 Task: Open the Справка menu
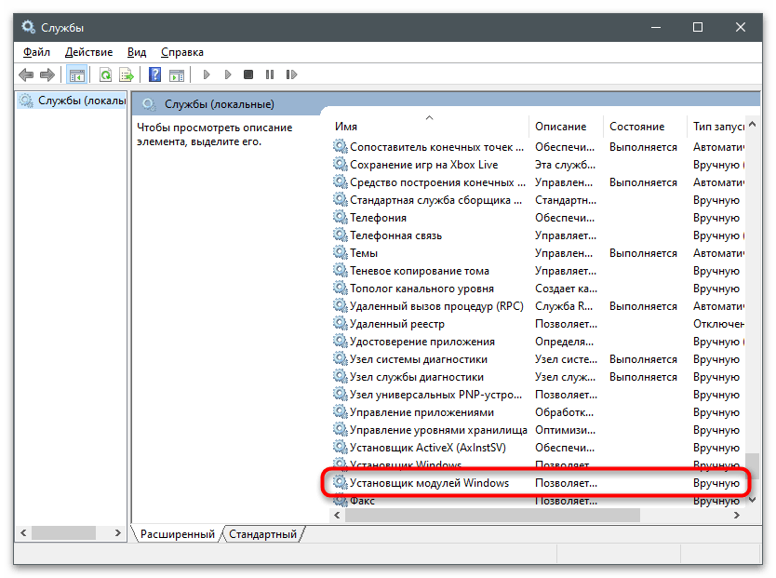point(181,52)
